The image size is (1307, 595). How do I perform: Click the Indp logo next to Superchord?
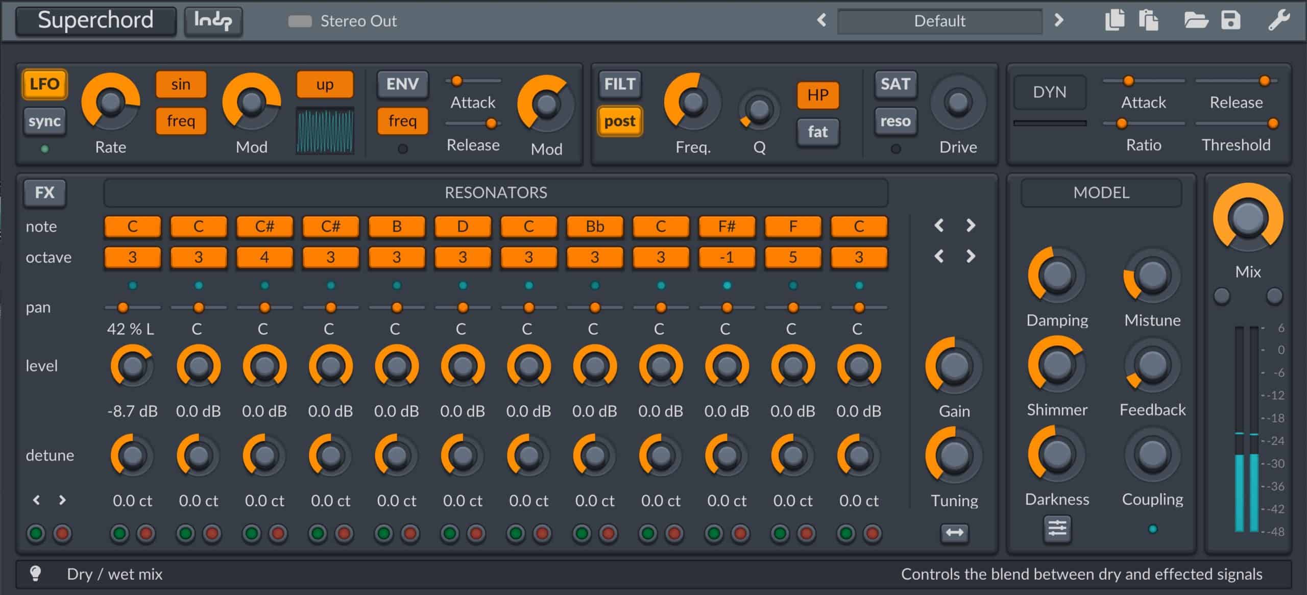(x=213, y=21)
